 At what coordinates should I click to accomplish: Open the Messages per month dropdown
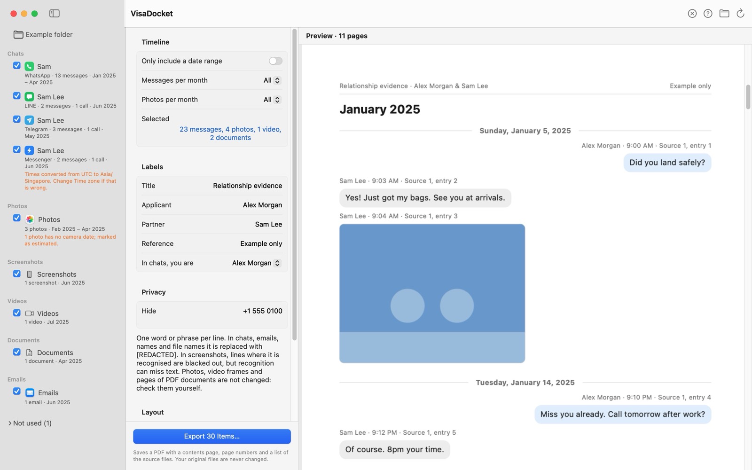(272, 80)
